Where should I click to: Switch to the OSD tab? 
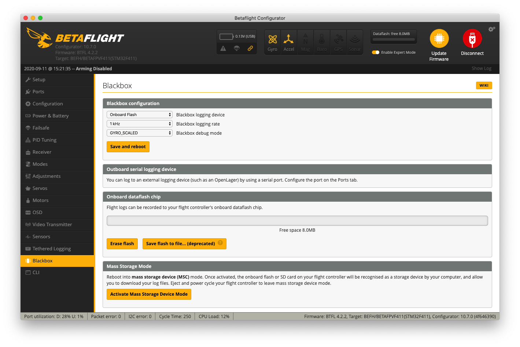(57, 212)
